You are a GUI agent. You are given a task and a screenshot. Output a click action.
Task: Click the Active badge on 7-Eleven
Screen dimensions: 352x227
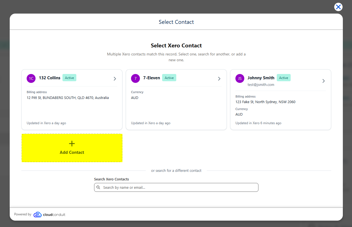[x=169, y=78]
